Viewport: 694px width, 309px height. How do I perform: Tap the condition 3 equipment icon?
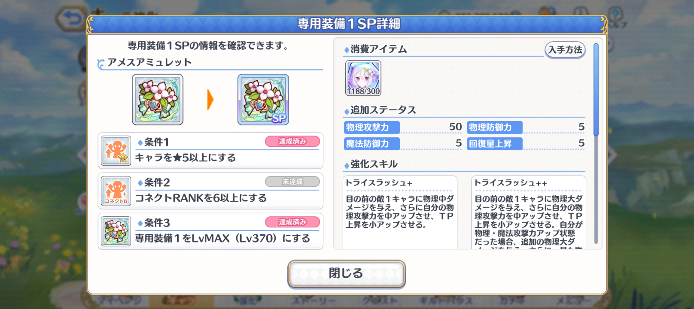point(116,231)
